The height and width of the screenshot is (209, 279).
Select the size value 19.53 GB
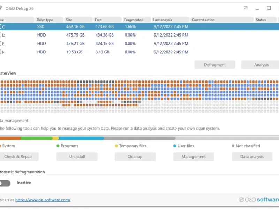[x=74, y=52]
